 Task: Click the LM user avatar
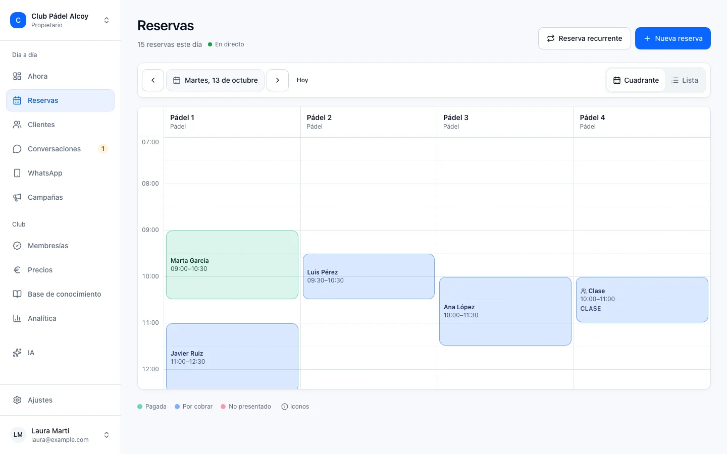click(18, 435)
